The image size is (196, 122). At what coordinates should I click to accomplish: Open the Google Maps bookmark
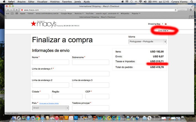coord(67,13)
